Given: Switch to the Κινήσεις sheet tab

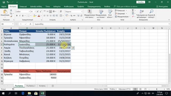Looking at the screenshot, I should (42, 86).
